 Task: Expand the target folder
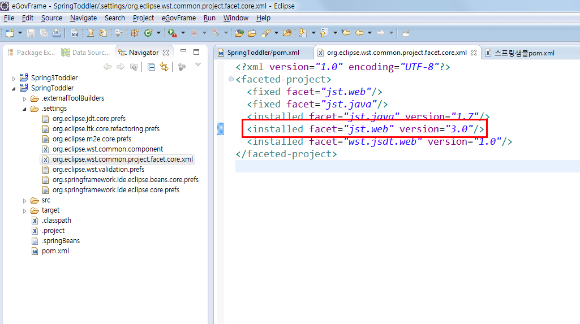tap(24, 211)
